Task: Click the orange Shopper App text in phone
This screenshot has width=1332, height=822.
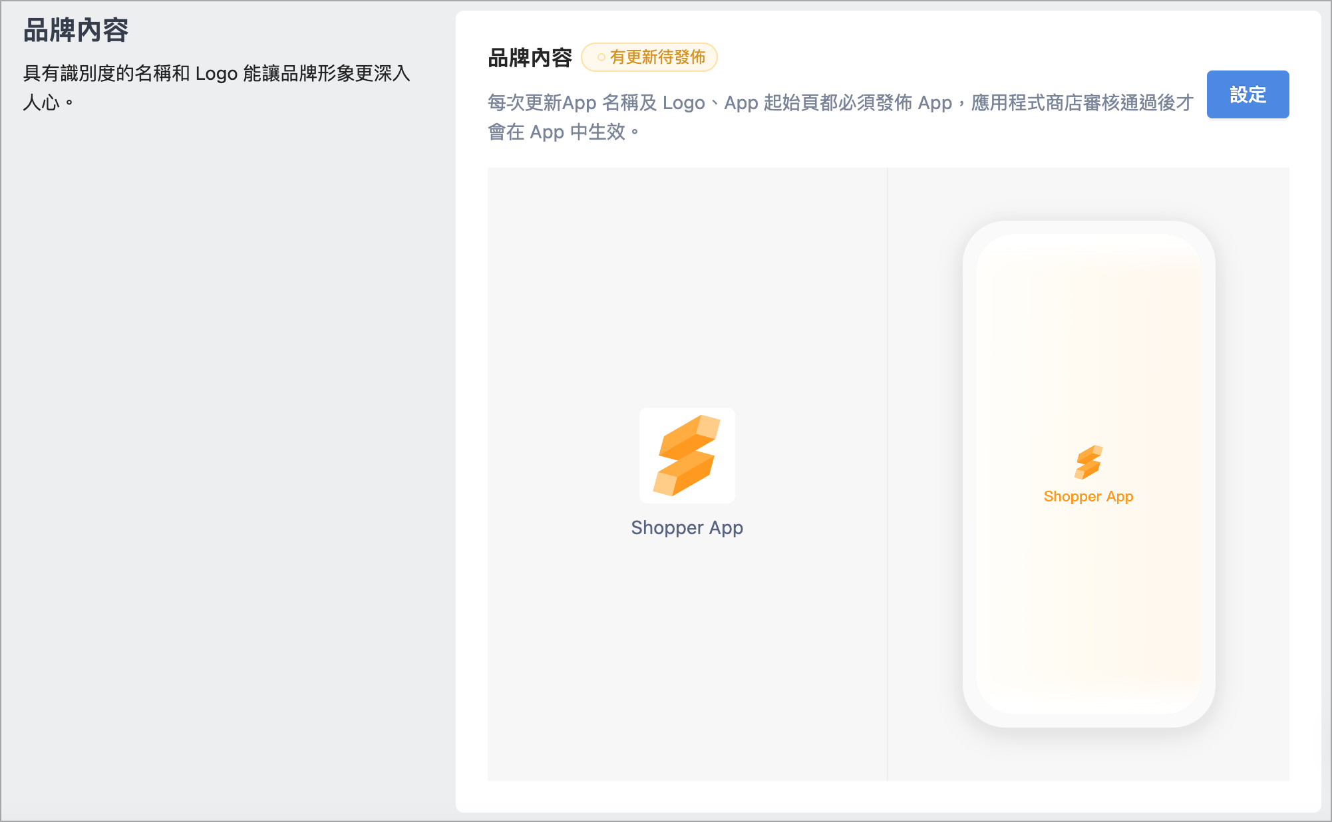Action: click(1088, 497)
